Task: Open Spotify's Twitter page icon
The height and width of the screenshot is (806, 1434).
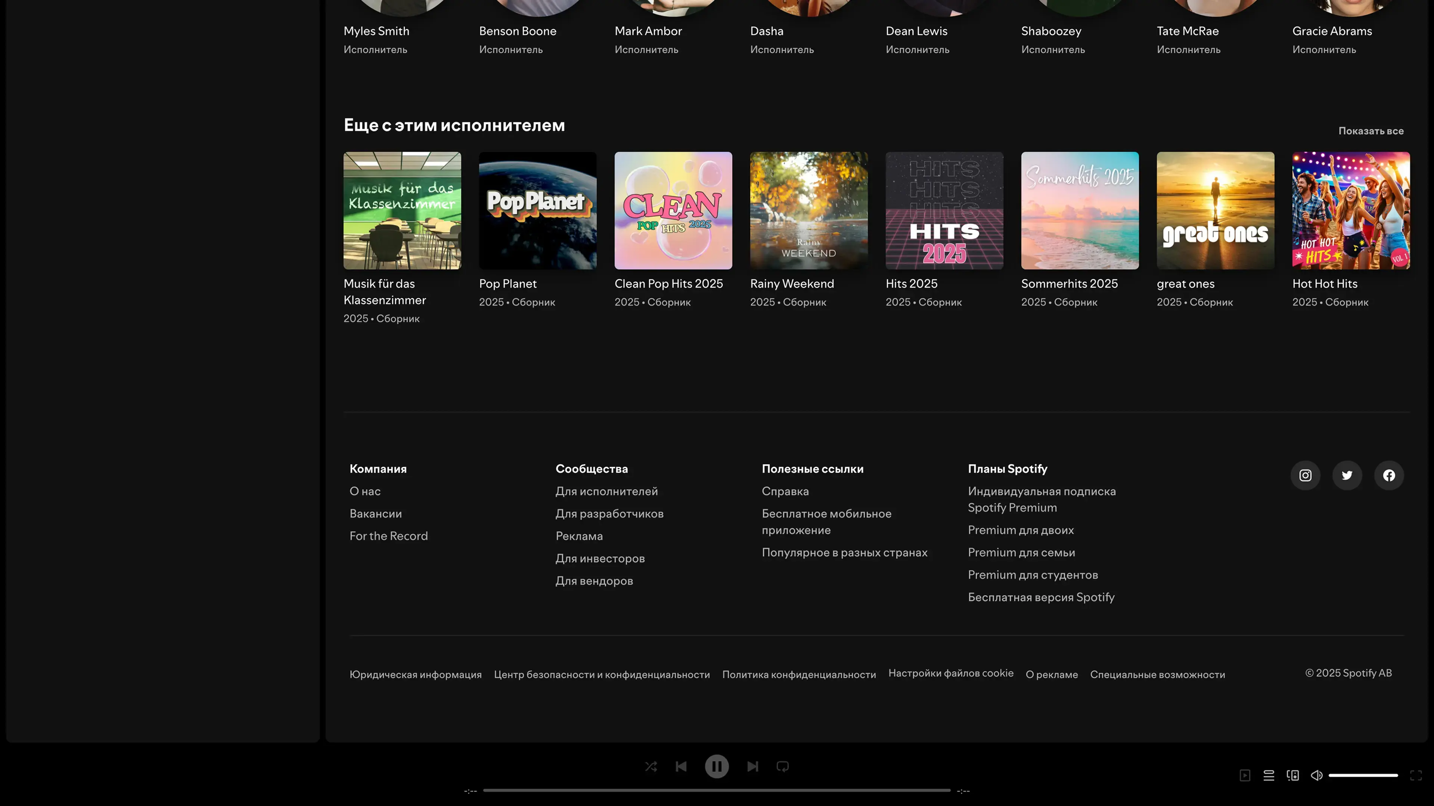Action: coord(1347,475)
